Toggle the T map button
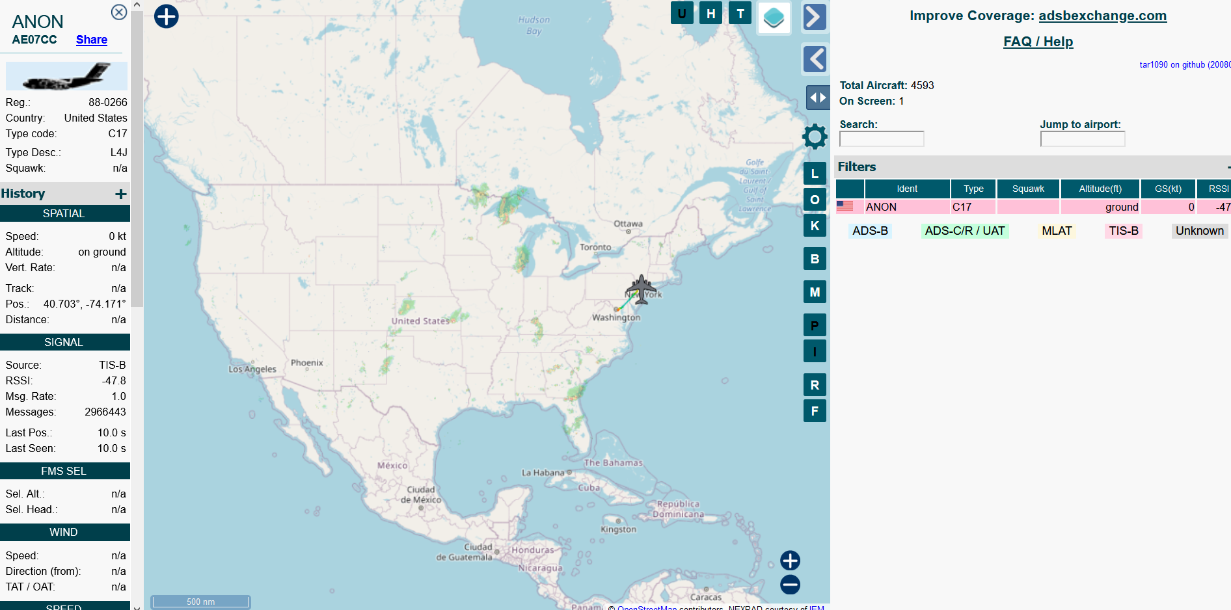 click(x=740, y=13)
